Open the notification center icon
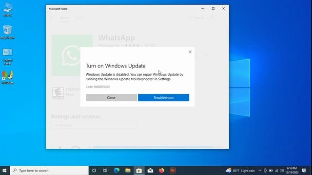Screen dimensions: 312x175 [x=304, y=171]
